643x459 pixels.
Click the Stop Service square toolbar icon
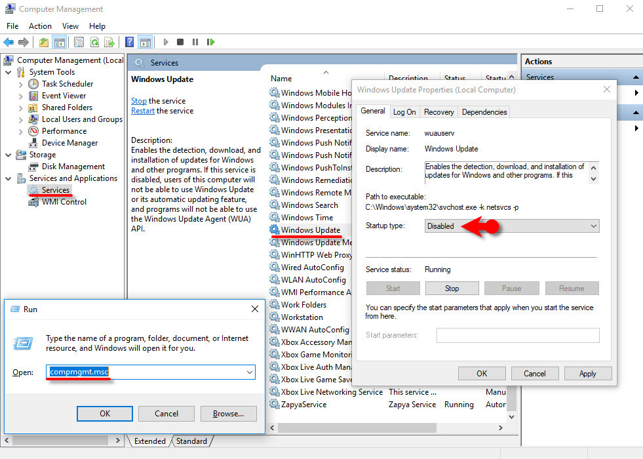tap(180, 42)
